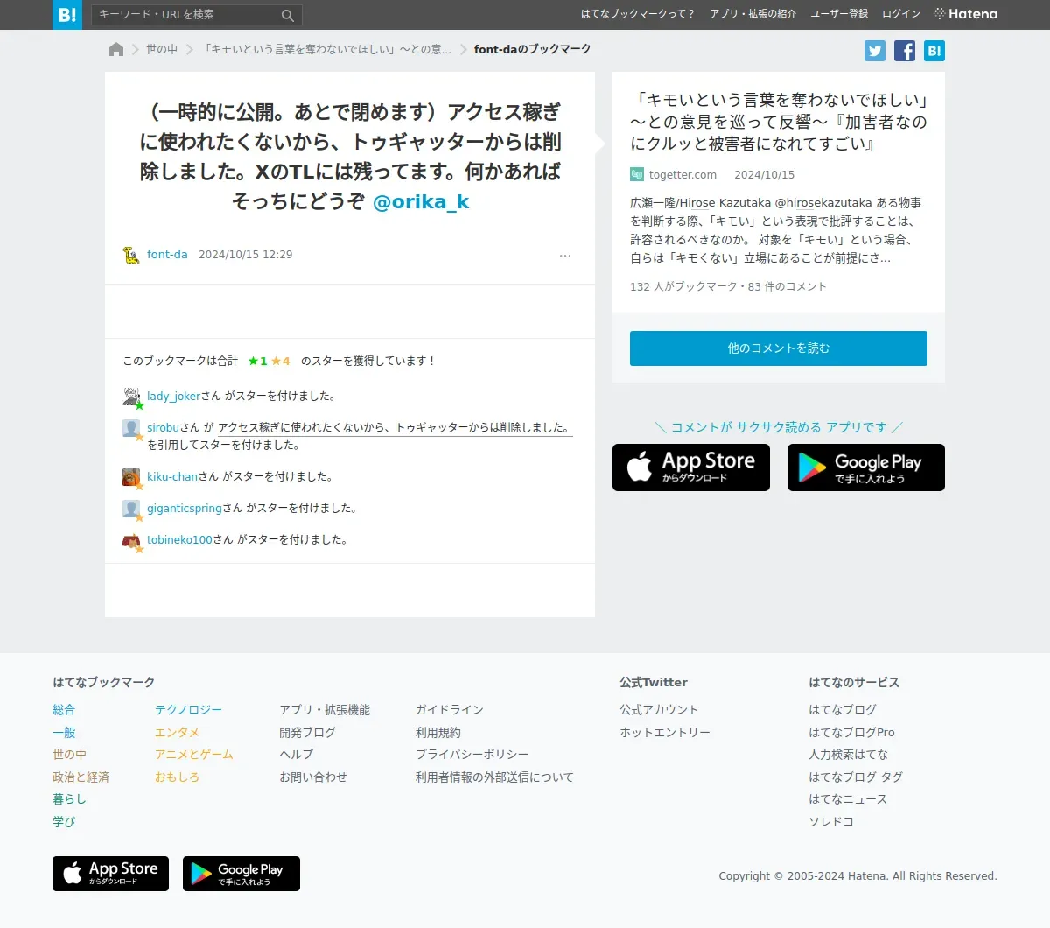Screen dimensions: 1050x928
Task: Open tobineko100's profile link
Action: 179,540
